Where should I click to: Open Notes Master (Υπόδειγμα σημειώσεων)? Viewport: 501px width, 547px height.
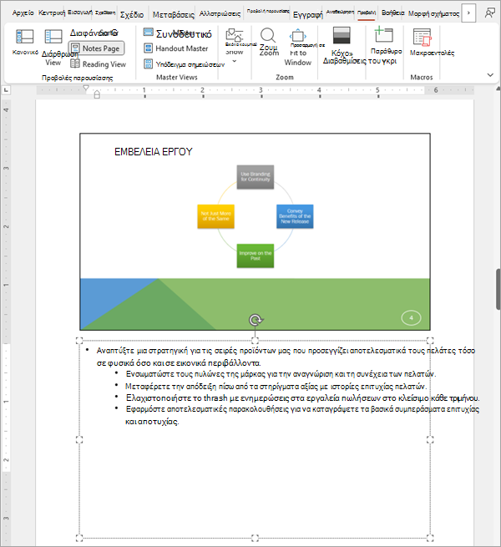point(185,64)
